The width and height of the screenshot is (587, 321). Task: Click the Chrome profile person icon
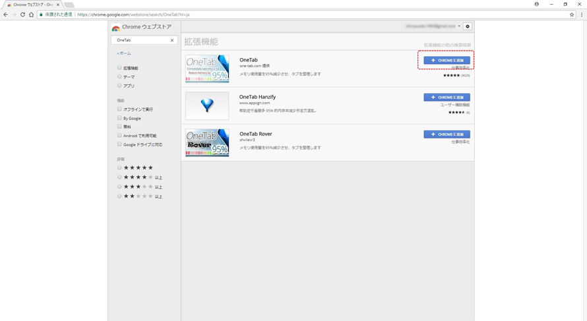click(536, 4)
